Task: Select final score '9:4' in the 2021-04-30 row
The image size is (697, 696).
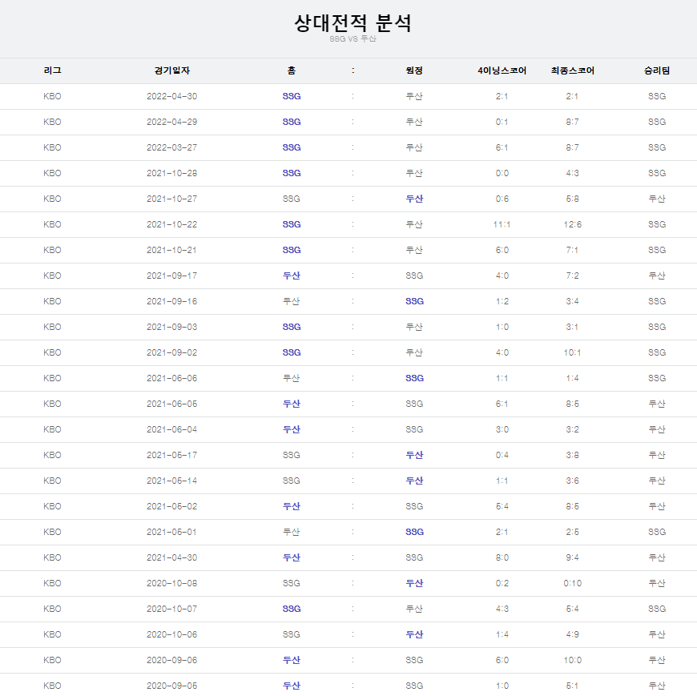Action: point(573,557)
